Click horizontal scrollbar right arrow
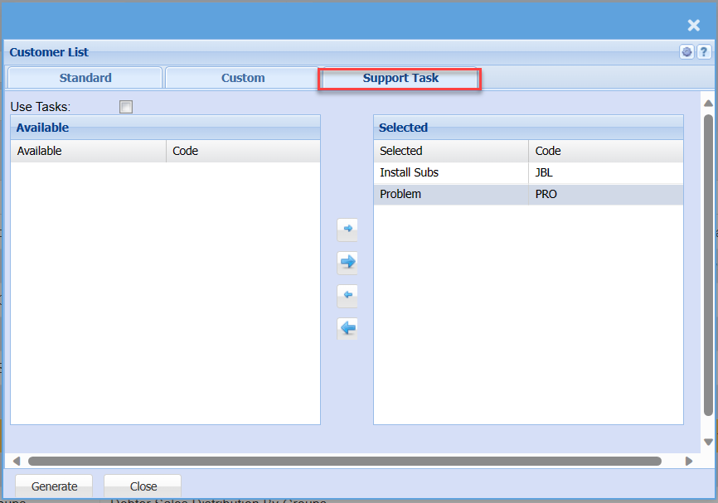The image size is (718, 503). [689, 461]
